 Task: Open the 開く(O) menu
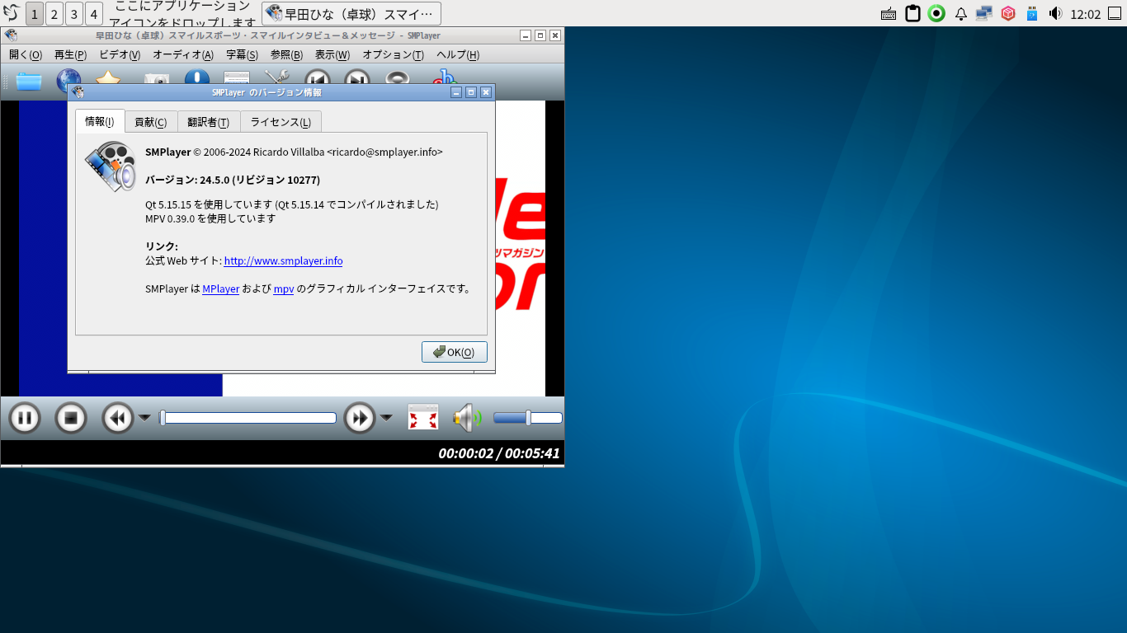(26, 54)
